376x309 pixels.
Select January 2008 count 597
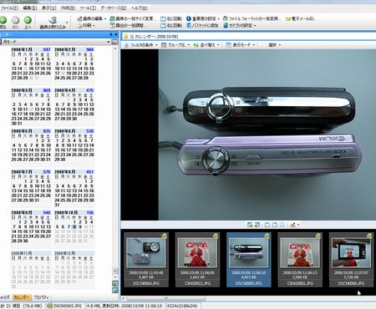pyautogui.click(x=47, y=49)
